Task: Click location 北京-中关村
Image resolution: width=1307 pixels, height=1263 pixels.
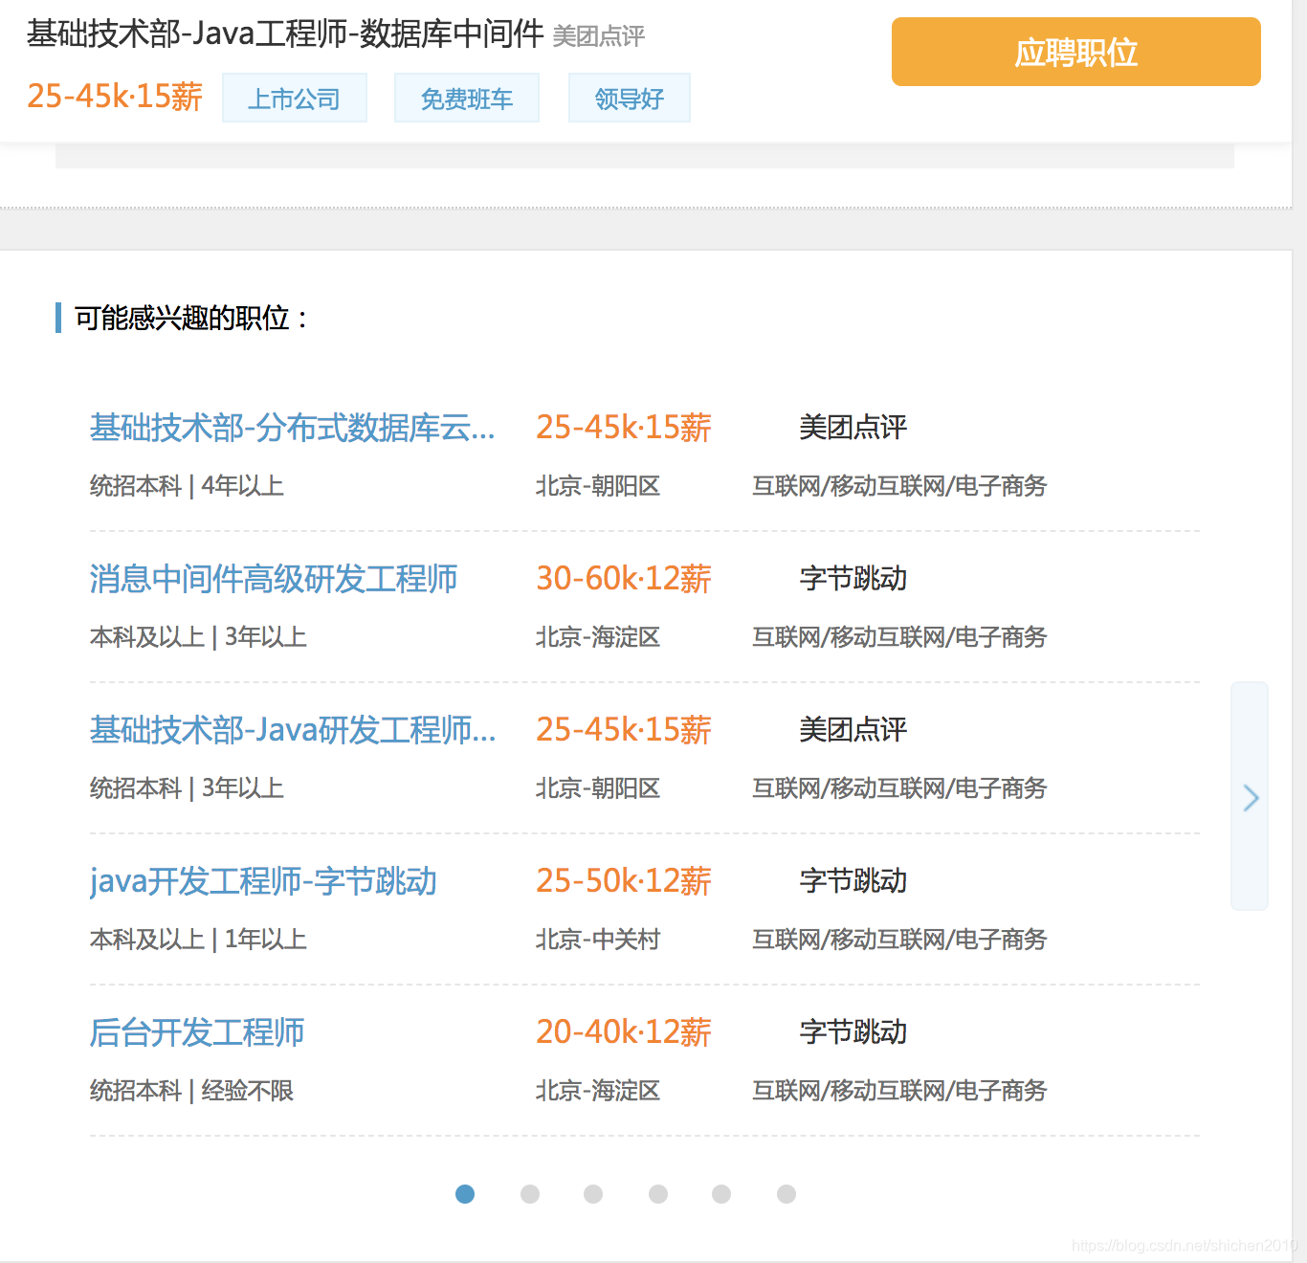Action: 598,940
